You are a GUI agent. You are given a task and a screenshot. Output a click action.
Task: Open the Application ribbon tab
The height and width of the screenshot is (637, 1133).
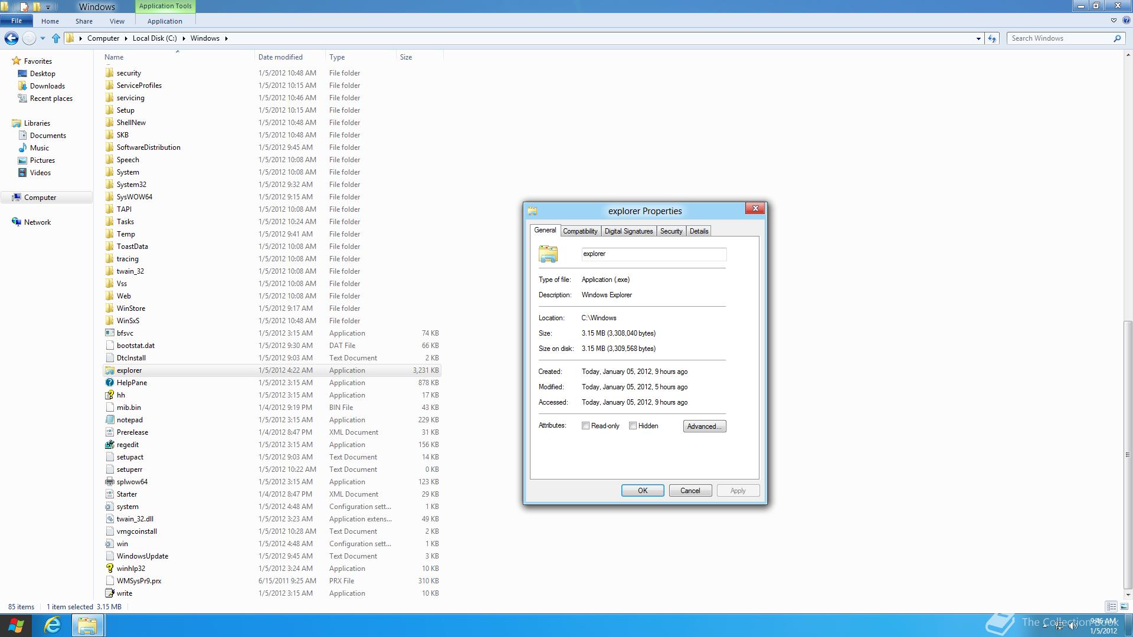click(x=165, y=21)
